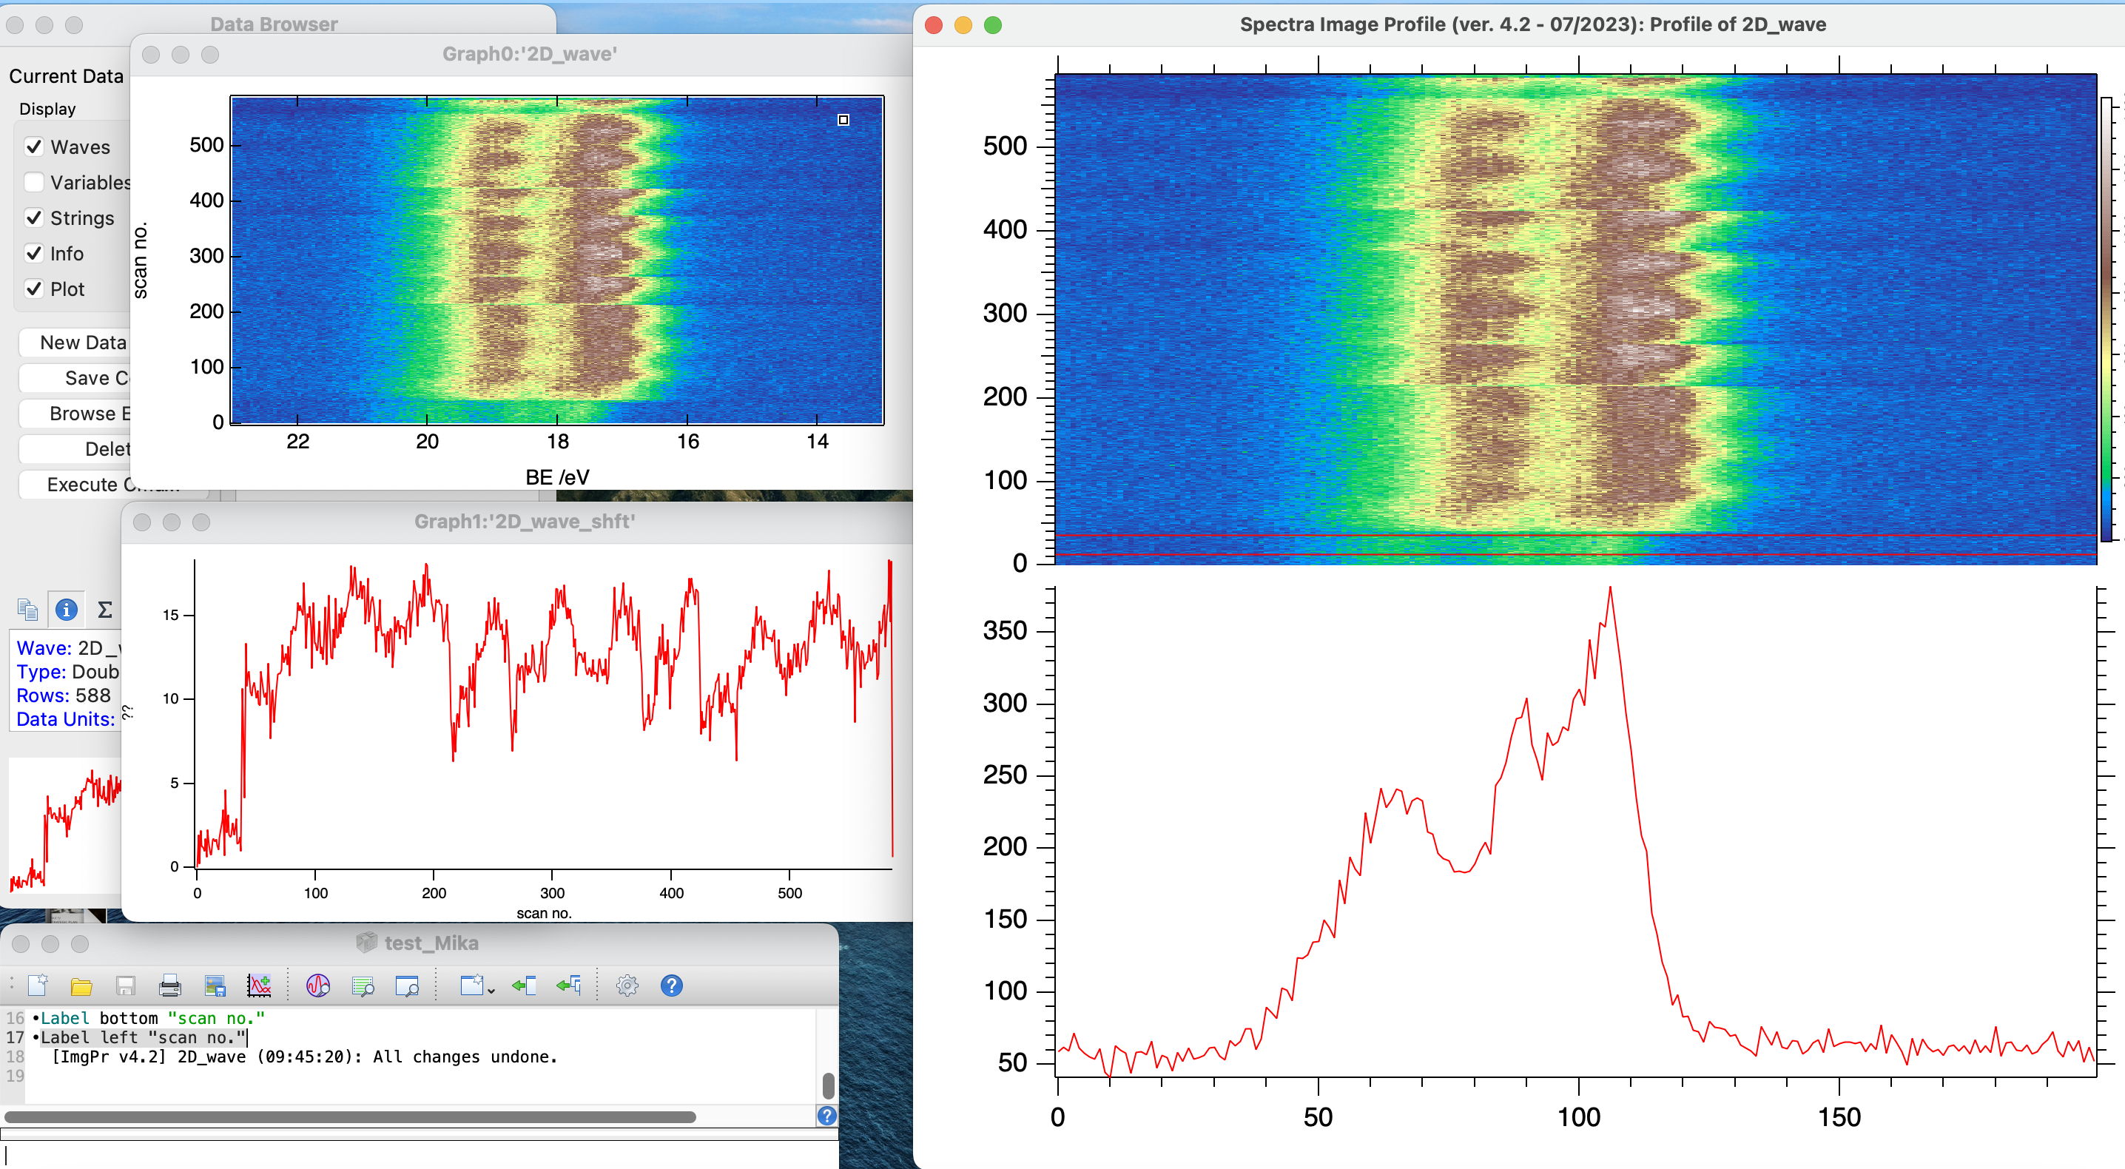Click the sigma statistics icon in Data Browser
This screenshot has width=2125, height=1169.
pyautogui.click(x=105, y=610)
